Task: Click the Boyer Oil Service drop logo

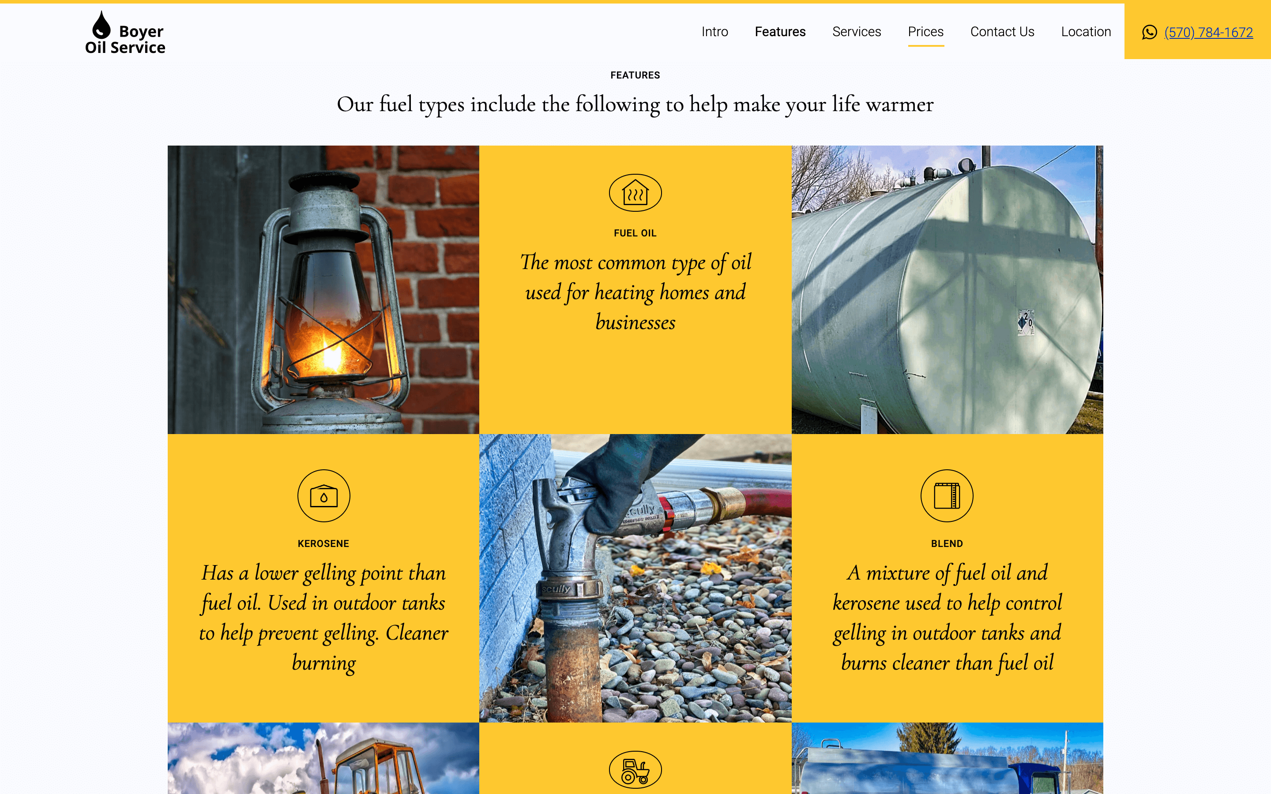Action: (125, 33)
